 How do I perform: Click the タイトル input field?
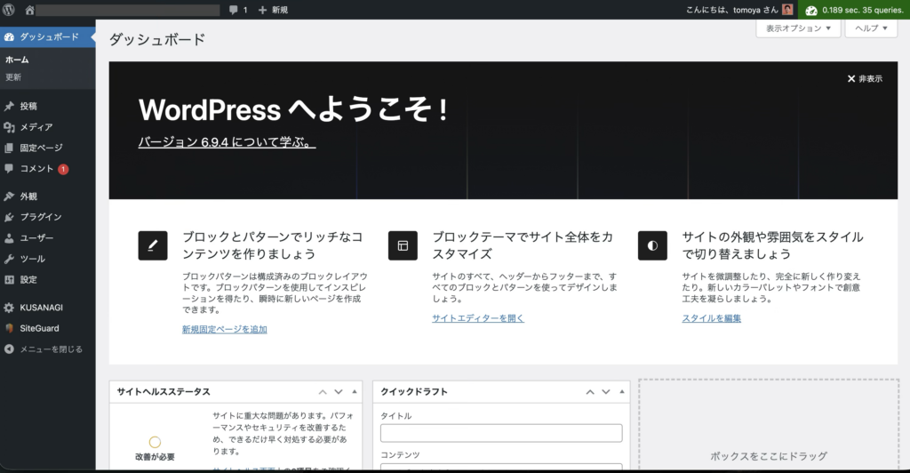coord(501,433)
